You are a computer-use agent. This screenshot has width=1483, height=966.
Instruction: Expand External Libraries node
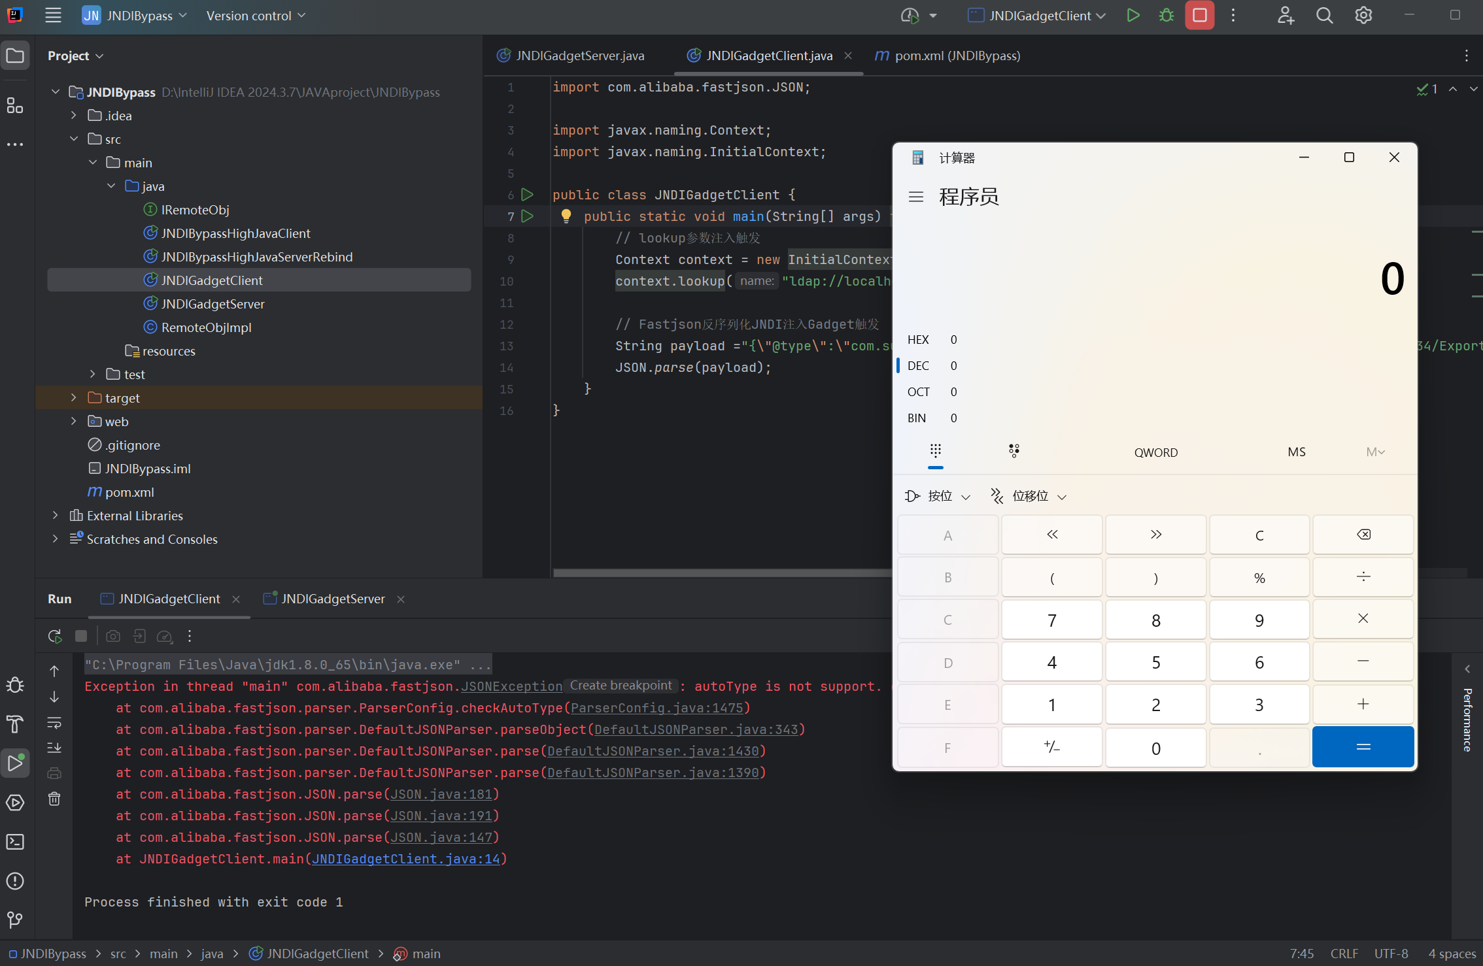55,516
